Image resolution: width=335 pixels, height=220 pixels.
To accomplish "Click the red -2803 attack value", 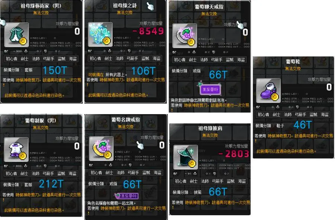I will pos(234,154).
